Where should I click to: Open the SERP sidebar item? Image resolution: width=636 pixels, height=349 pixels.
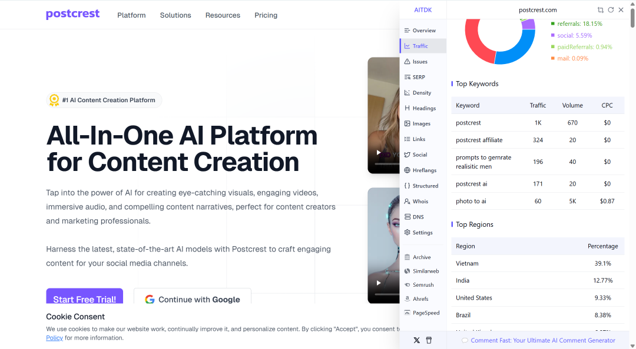(x=423, y=77)
